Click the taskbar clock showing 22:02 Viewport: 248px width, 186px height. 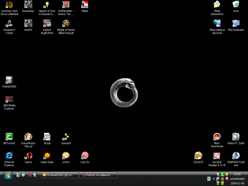pyautogui.click(x=237, y=174)
